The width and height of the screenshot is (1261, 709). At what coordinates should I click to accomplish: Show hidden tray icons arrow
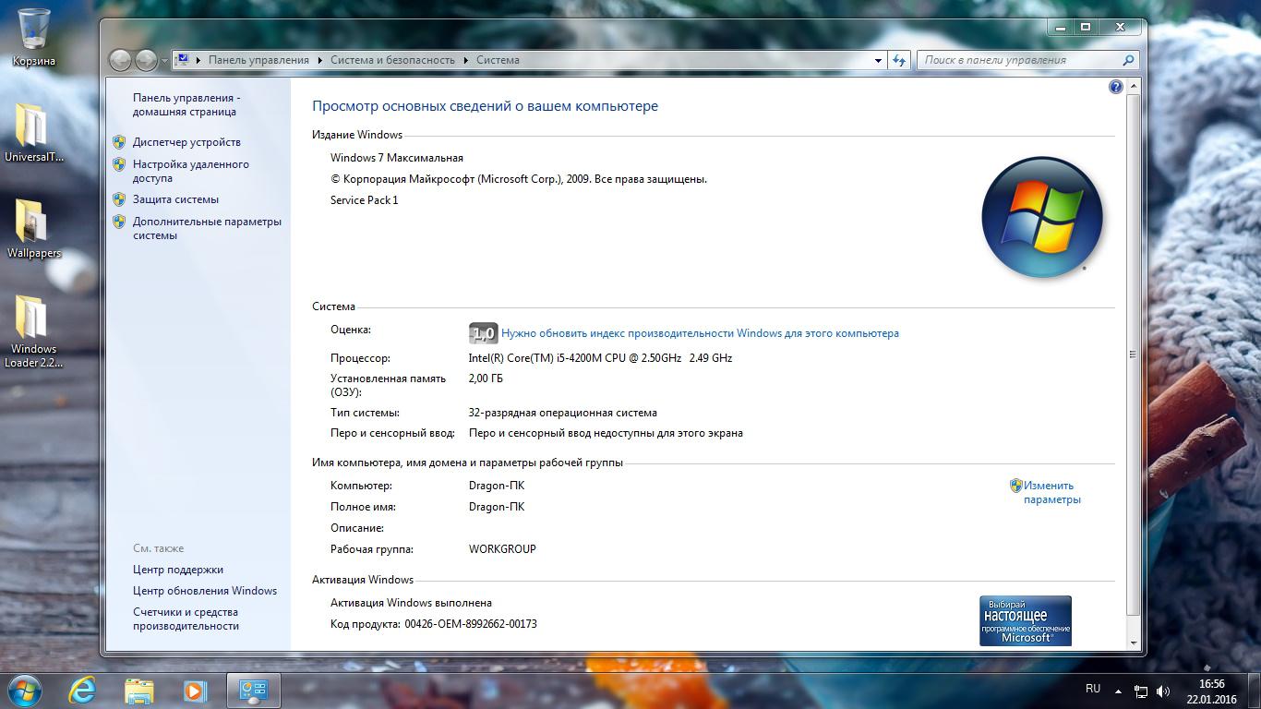(x=1118, y=691)
